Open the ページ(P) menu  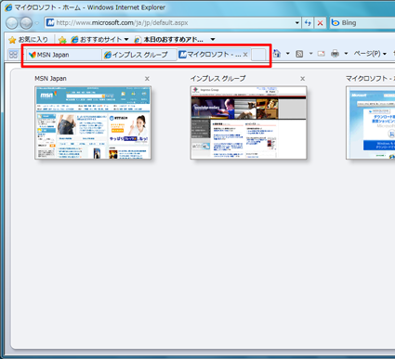pos(370,54)
